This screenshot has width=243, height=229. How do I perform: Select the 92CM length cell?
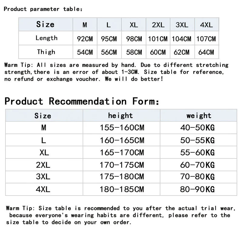[x=85, y=39]
